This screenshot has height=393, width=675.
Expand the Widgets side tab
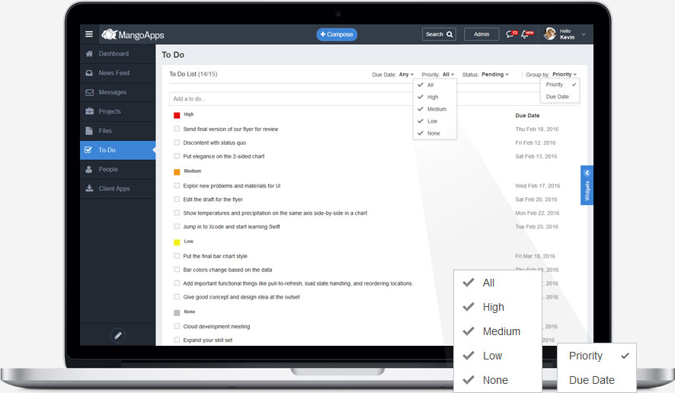tap(587, 185)
